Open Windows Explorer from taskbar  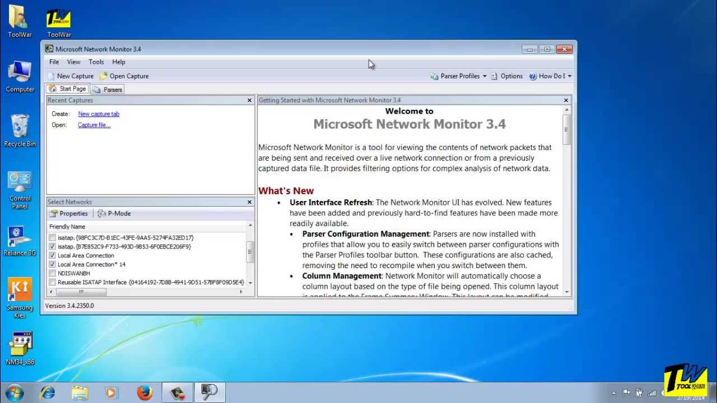pyautogui.click(x=80, y=393)
